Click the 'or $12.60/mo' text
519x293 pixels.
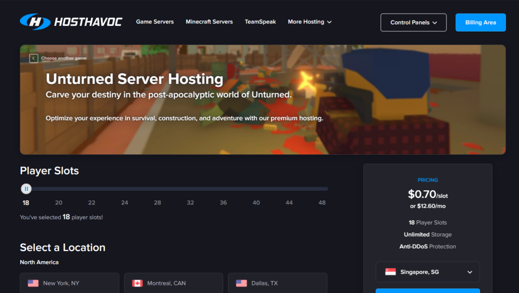(x=428, y=206)
